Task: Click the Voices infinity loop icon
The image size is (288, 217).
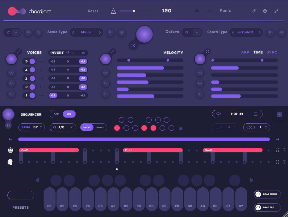Action: (x=11, y=73)
